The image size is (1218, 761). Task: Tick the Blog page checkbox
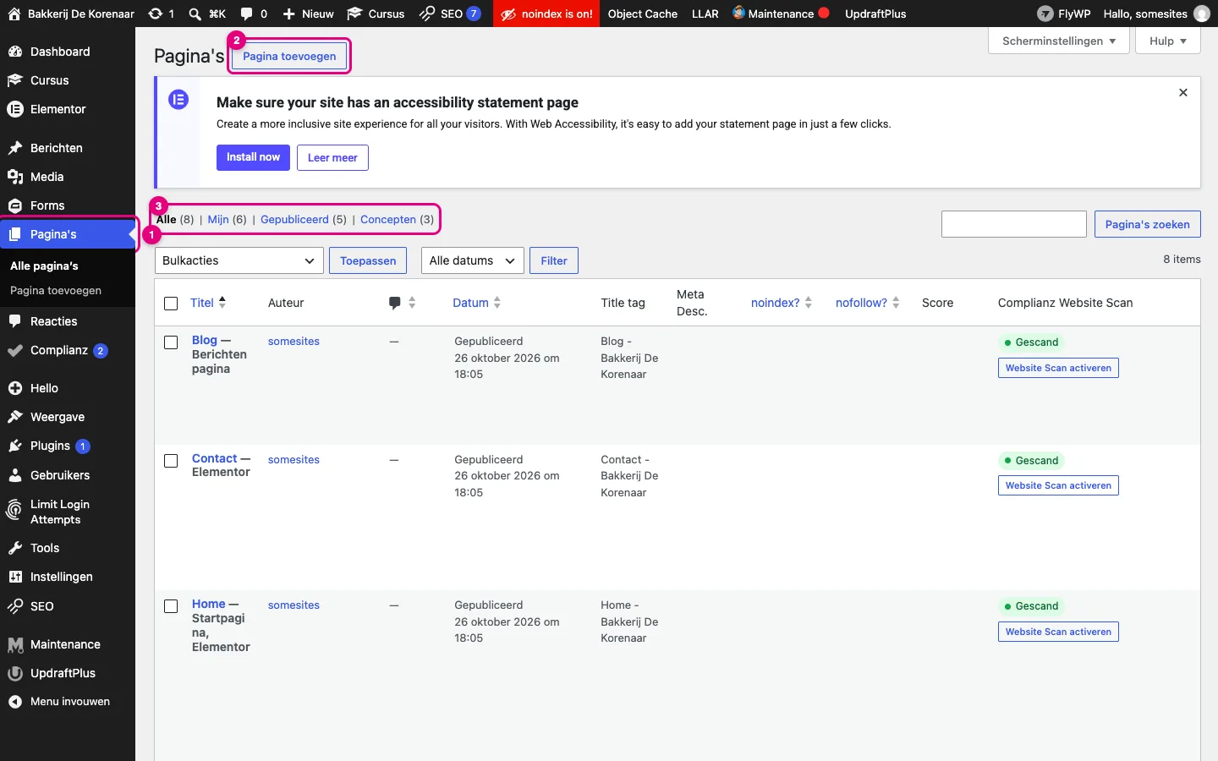171,342
